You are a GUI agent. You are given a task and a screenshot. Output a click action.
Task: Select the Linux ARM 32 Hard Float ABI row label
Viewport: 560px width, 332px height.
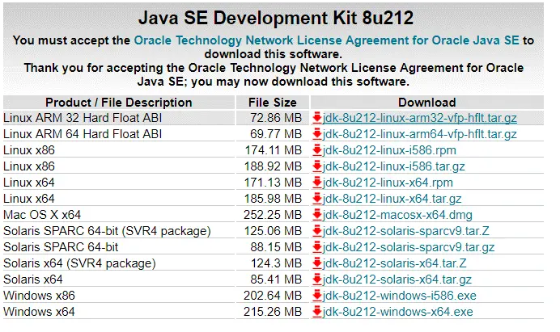(x=83, y=118)
